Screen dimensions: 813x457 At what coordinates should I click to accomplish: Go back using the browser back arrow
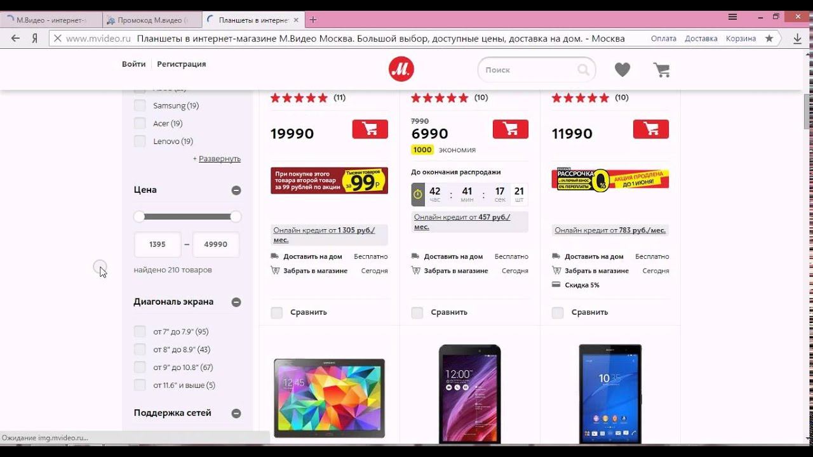click(x=16, y=38)
